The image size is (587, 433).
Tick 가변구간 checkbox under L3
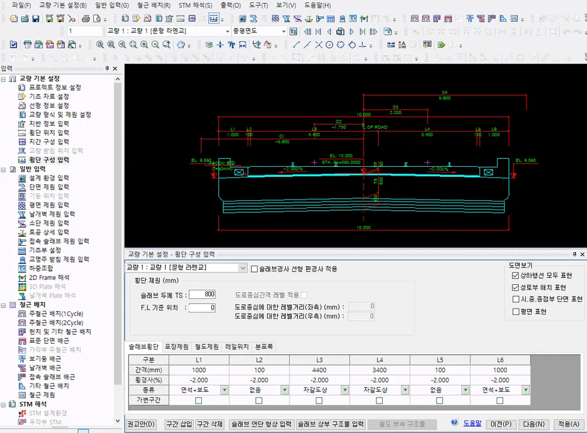[319, 401]
